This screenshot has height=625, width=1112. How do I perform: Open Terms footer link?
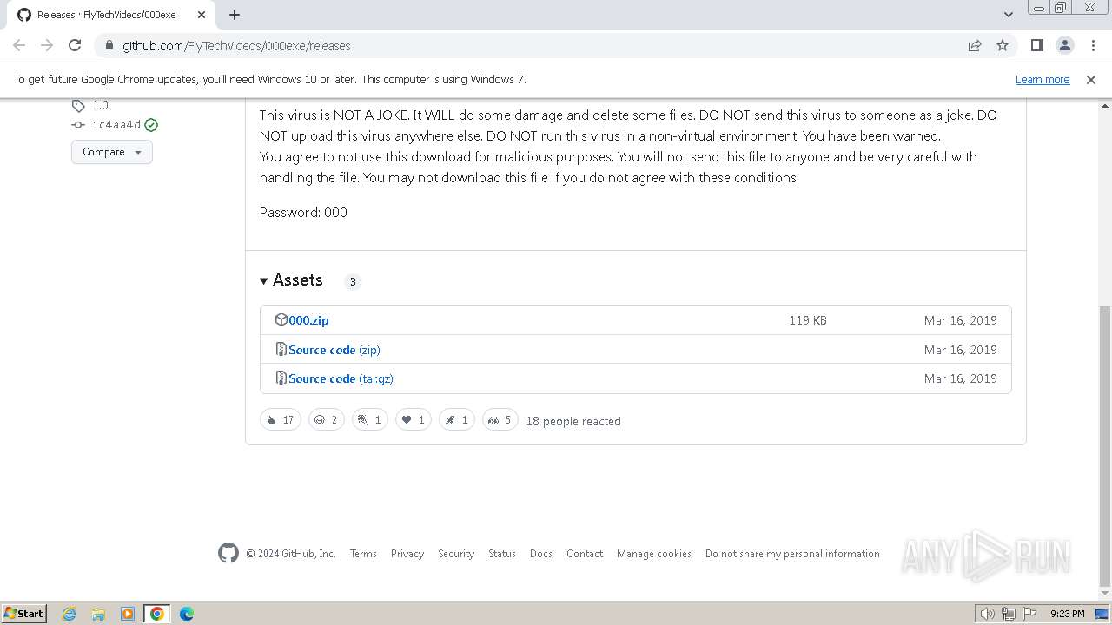click(x=363, y=554)
